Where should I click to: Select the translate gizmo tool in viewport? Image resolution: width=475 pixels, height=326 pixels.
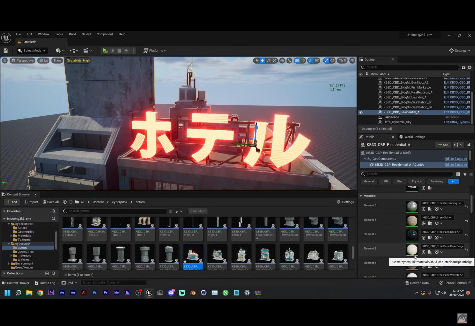[263, 61]
